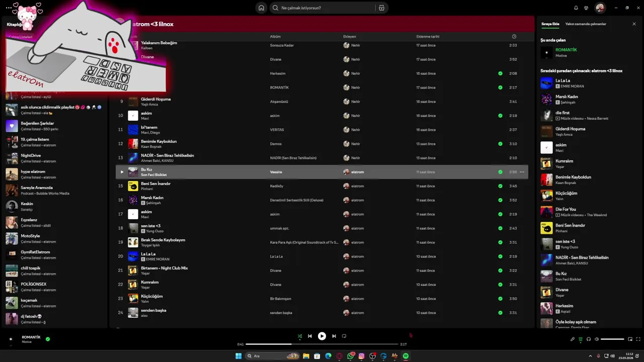Open Sonsuza Kadar album link
The height and width of the screenshot is (362, 644).
point(282,45)
